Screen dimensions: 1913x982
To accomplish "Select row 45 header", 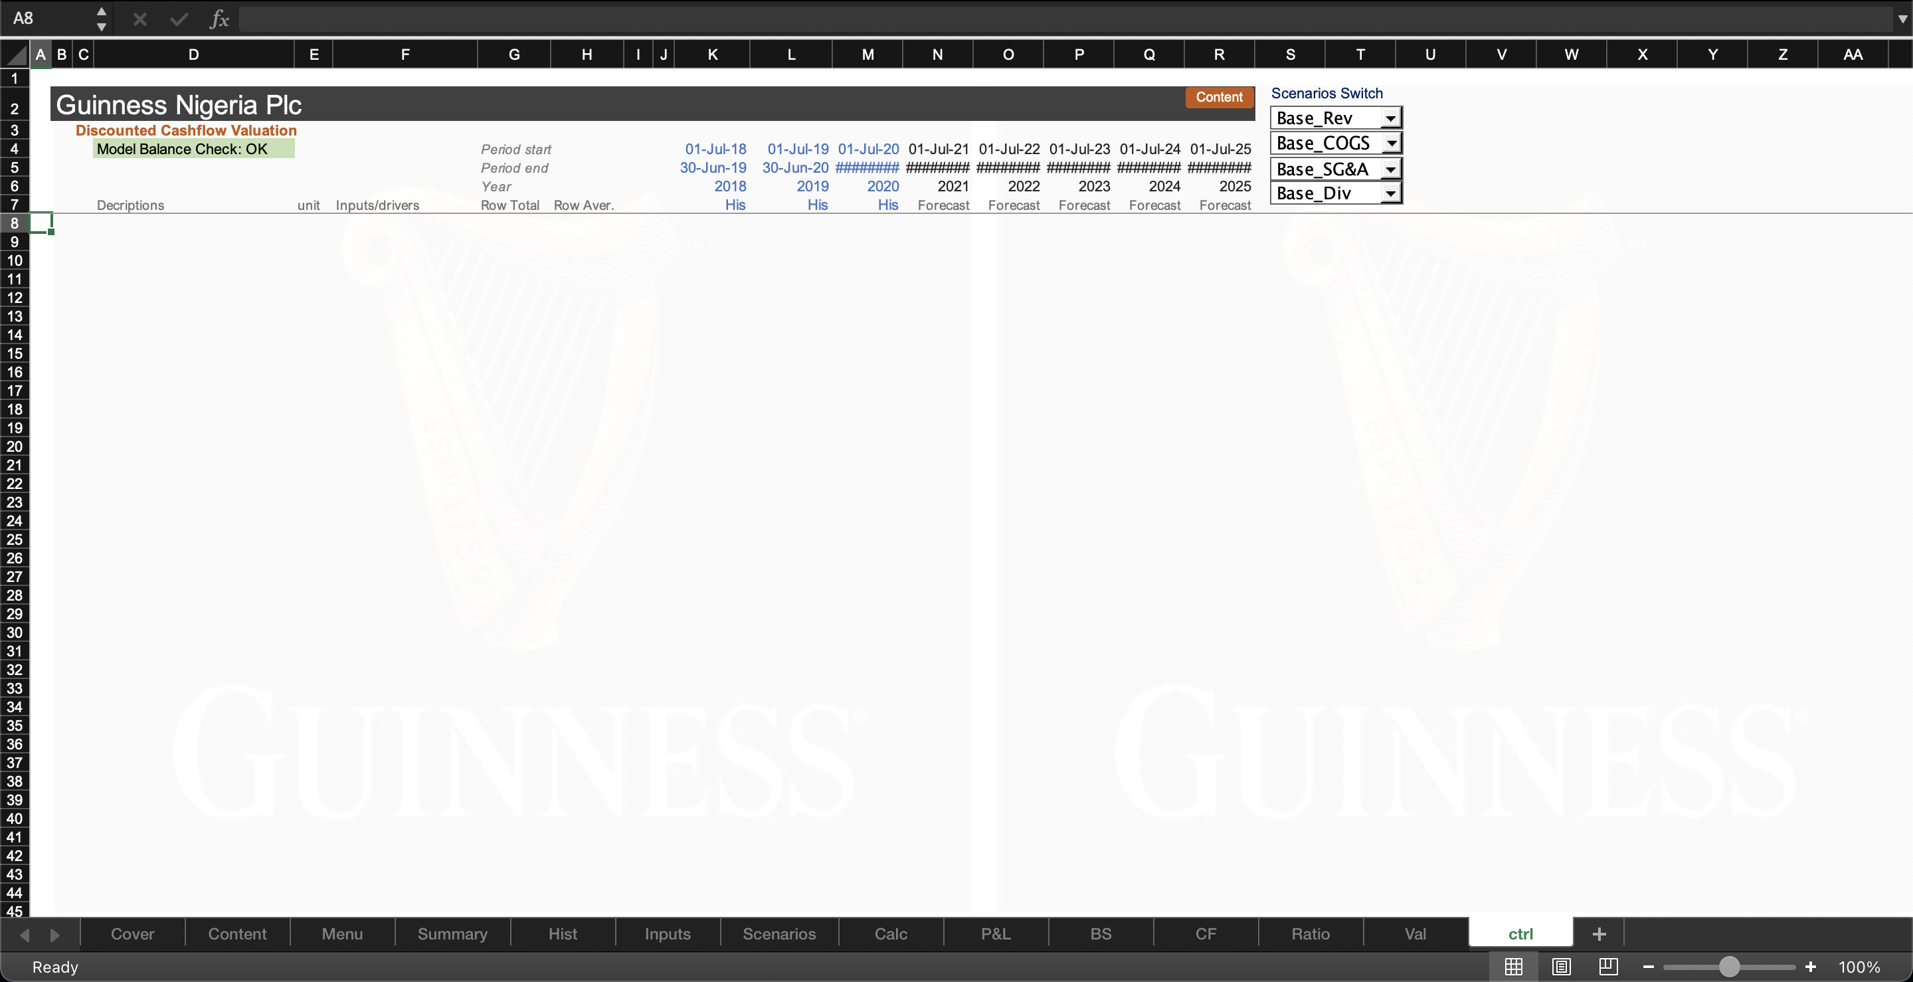I will 14,911.
